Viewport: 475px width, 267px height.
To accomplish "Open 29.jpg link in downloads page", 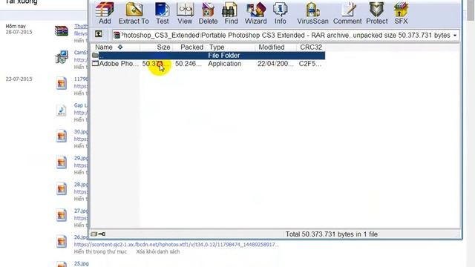I will pyautogui.click(x=81, y=158).
